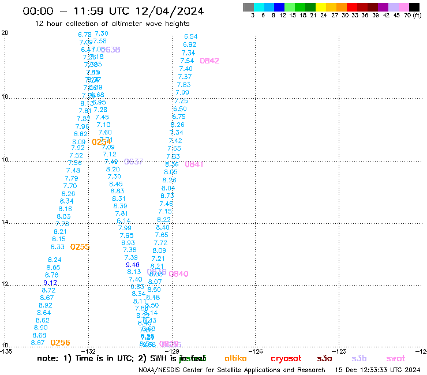Click the 7.96 wave height value
The width and height of the screenshot is (427, 375).
click(x=83, y=126)
